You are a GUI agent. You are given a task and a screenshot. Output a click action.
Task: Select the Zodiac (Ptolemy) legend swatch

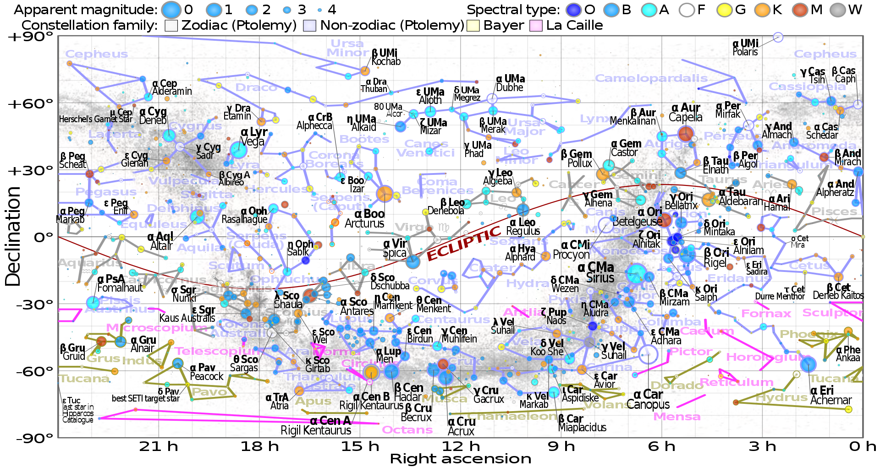tap(171, 26)
